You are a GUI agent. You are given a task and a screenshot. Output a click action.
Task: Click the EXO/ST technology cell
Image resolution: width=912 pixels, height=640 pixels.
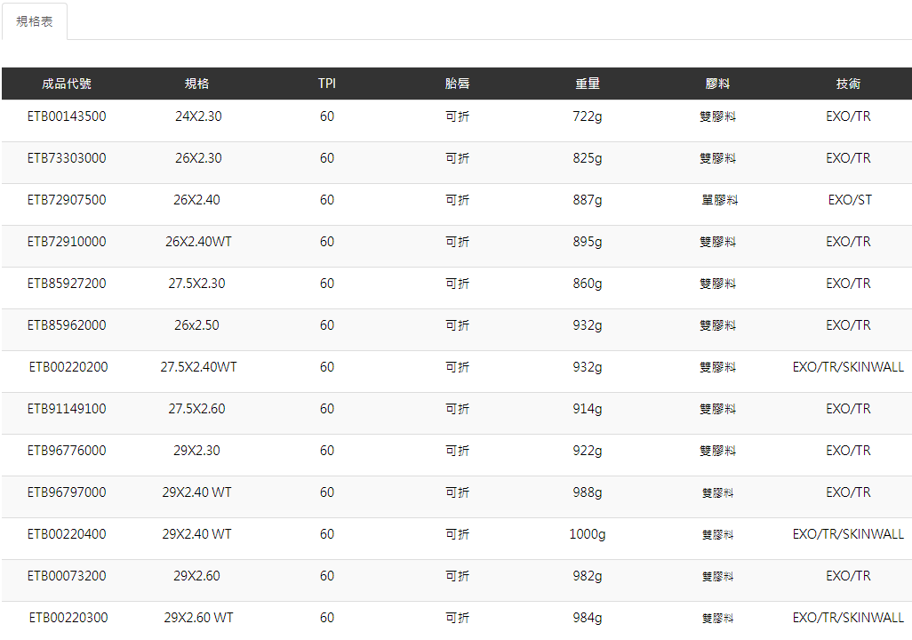point(850,200)
